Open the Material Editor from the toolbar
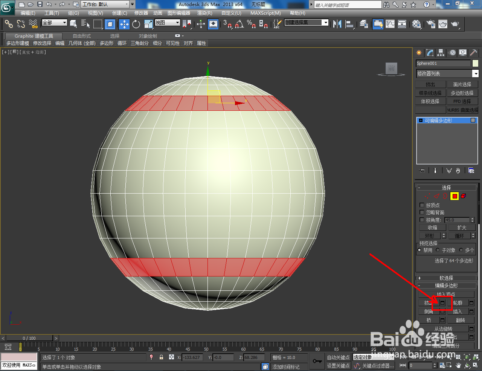482x371 pixels. (415, 24)
